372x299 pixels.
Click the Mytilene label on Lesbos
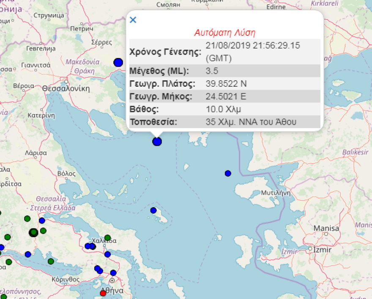(x=275, y=192)
